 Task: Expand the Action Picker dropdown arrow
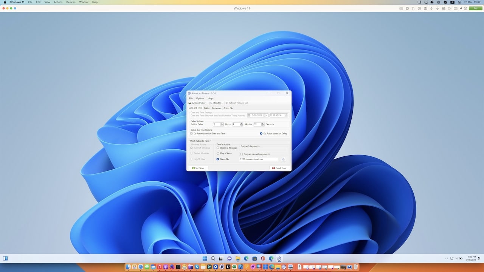point(208,103)
